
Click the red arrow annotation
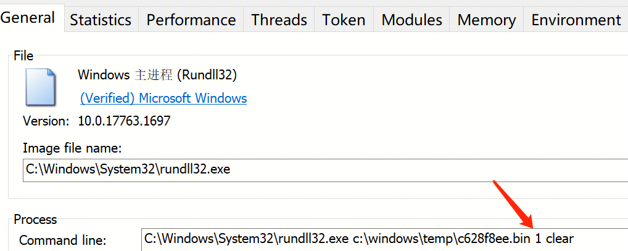point(513,205)
